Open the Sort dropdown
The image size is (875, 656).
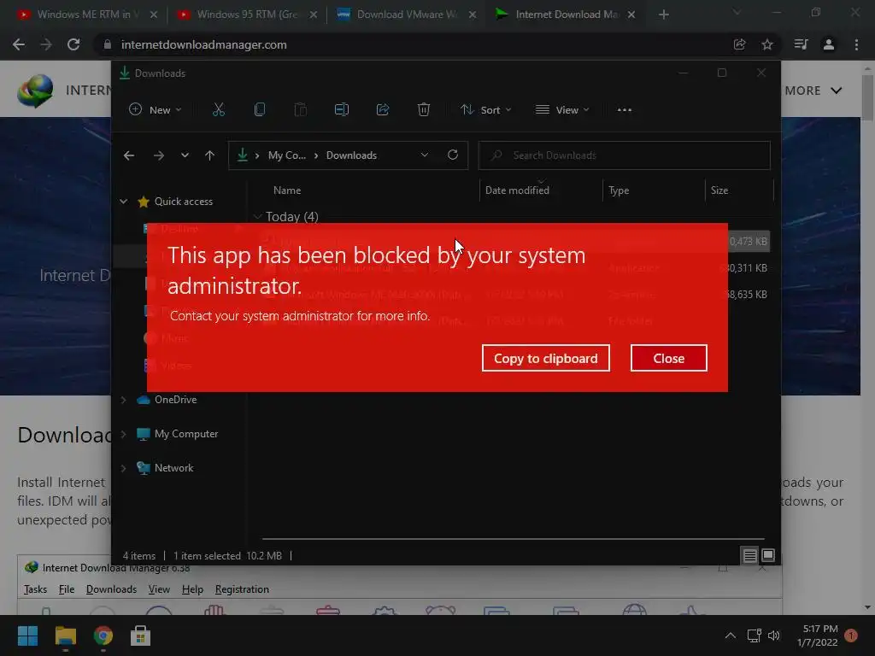(485, 110)
